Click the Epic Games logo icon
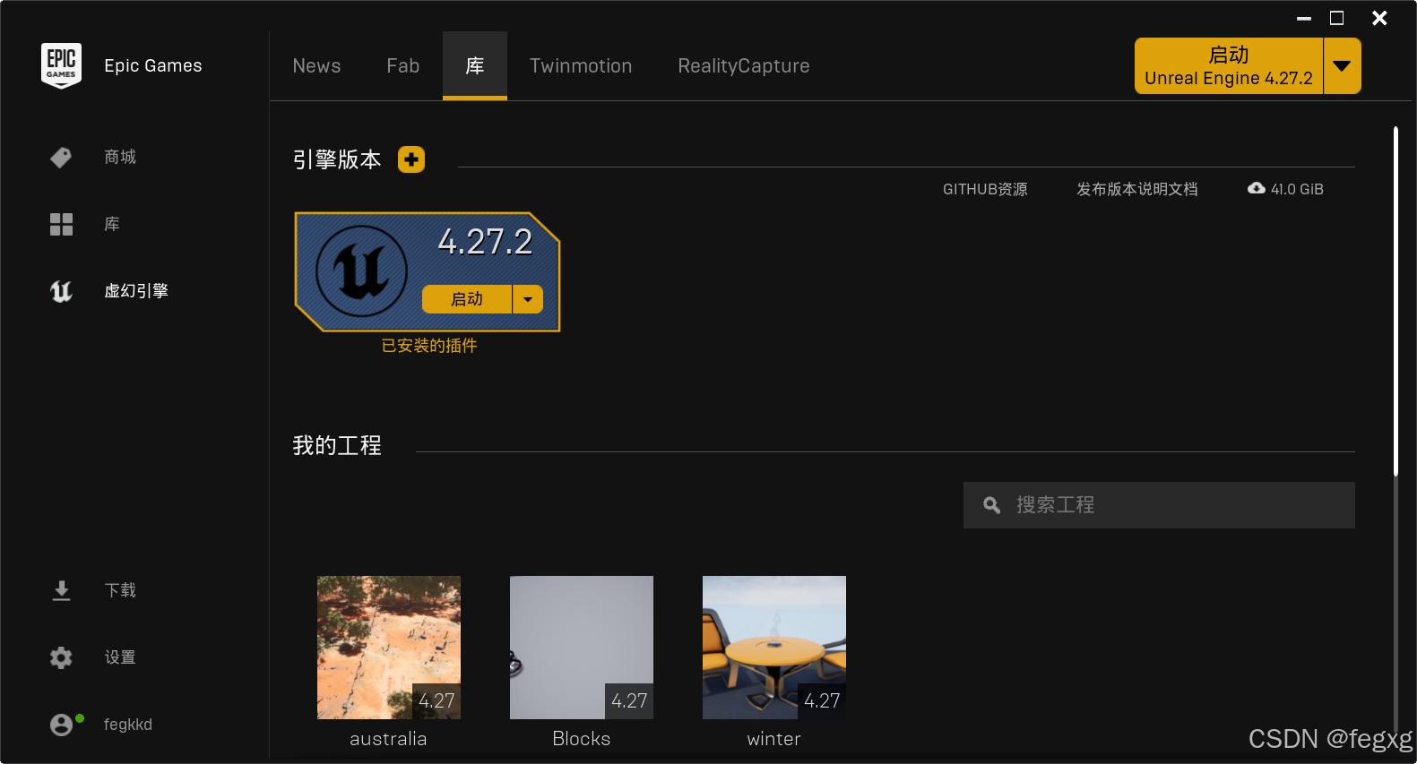The width and height of the screenshot is (1417, 764). click(x=61, y=65)
